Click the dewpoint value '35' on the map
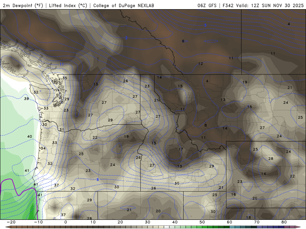The height and width of the screenshot is (229, 306). [x=65, y=78]
